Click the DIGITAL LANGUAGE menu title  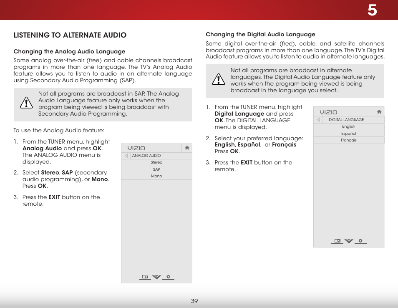(346, 120)
